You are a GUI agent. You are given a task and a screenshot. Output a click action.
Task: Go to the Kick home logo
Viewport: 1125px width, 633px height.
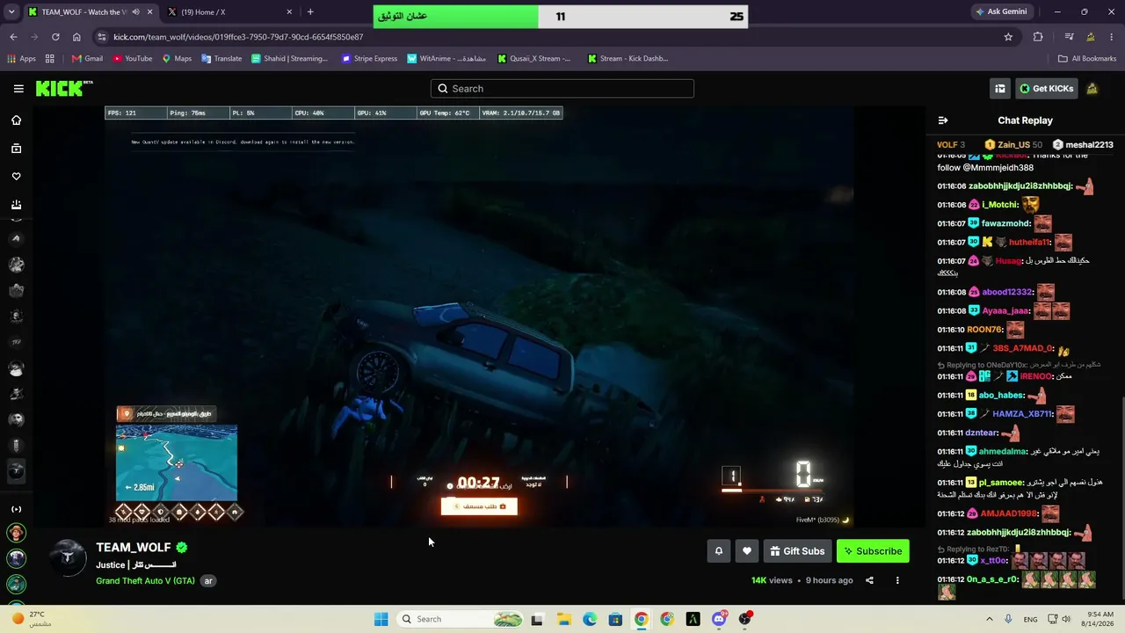click(63, 88)
